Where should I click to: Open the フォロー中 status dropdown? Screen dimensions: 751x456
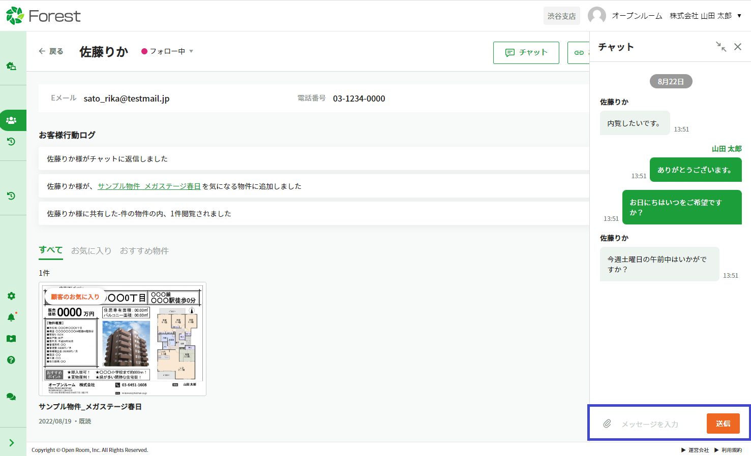(168, 51)
